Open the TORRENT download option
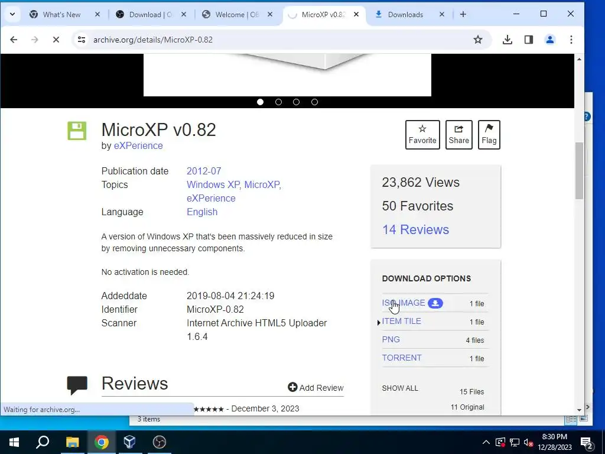605x454 pixels. click(402, 358)
